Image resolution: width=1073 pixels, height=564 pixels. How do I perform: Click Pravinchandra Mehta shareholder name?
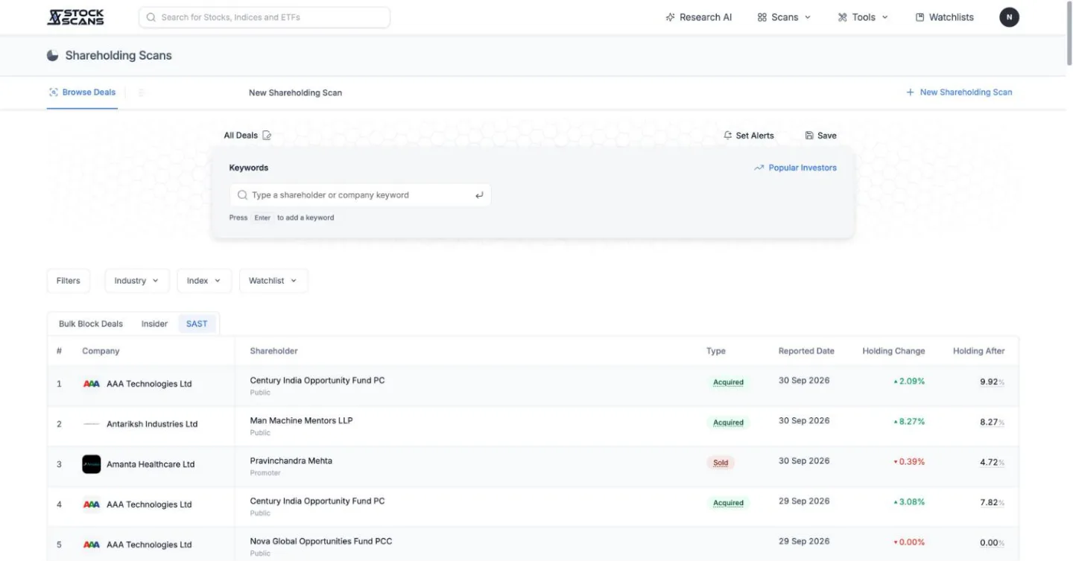pyautogui.click(x=291, y=460)
